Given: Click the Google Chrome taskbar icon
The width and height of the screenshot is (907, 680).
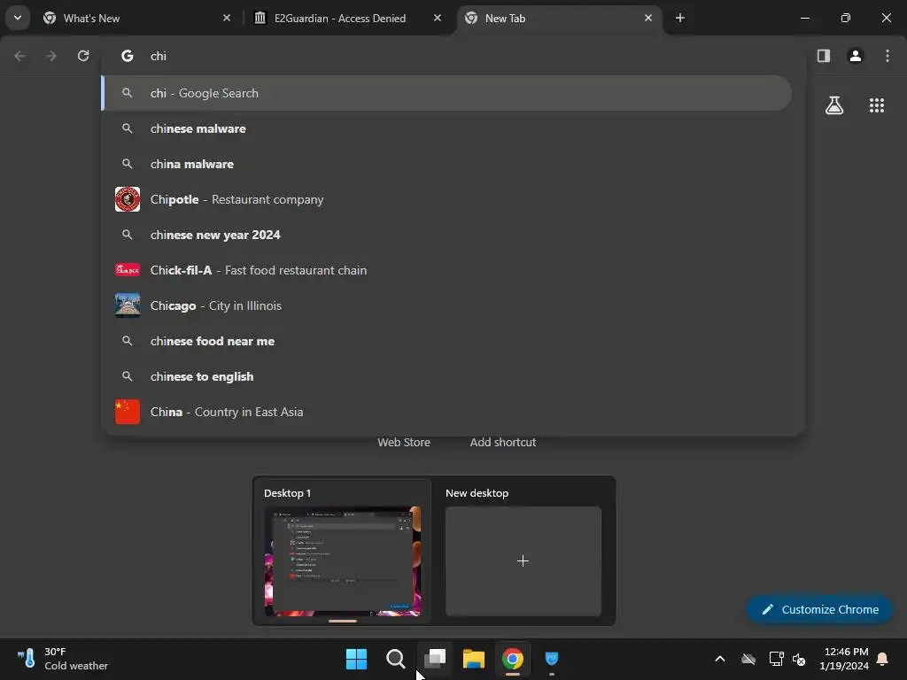Looking at the screenshot, I should pyautogui.click(x=513, y=659).
